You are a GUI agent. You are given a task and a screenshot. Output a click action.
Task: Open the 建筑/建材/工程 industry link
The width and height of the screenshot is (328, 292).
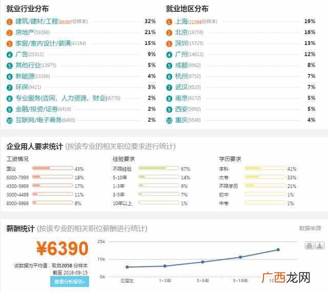[x=36, y=21]
